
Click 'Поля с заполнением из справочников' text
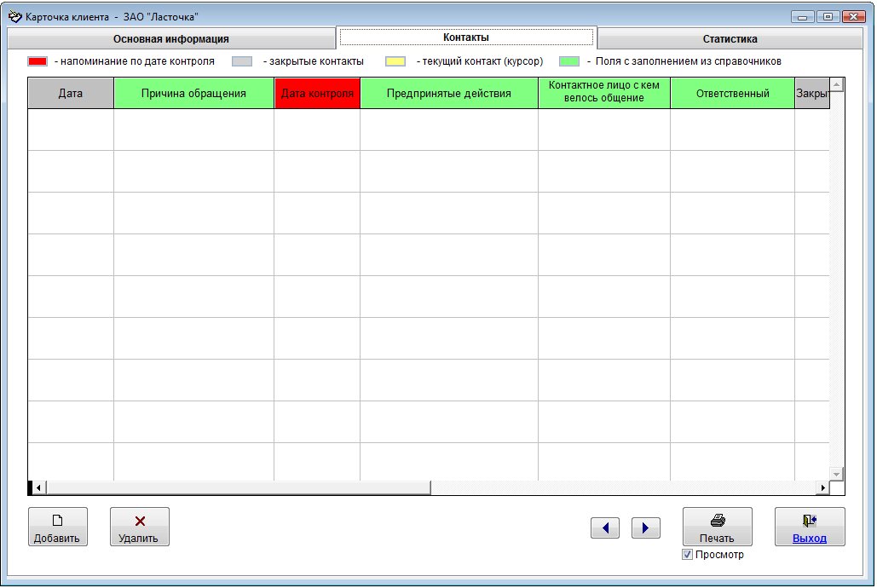(689, 61)
